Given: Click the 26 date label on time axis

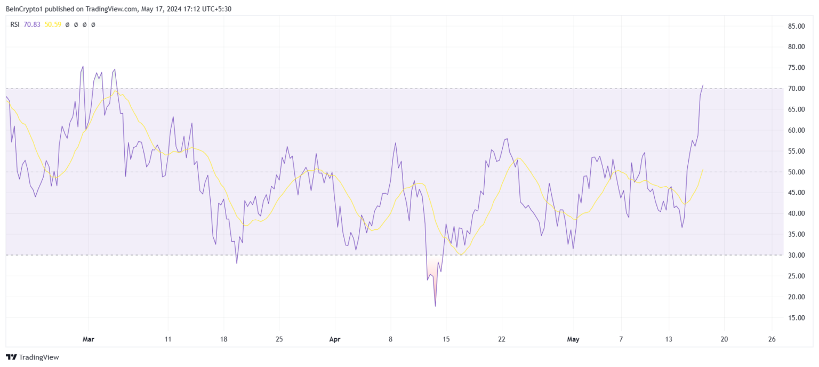Looking at the screenshot, I should point(772,339).
